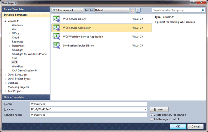The image size is (208, 132).
Task: Click the WCF Service Library template icon
Action: click(x=57, y=19)
